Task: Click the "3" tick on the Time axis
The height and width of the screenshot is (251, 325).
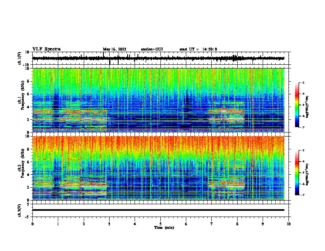Action: click(109, 224)
